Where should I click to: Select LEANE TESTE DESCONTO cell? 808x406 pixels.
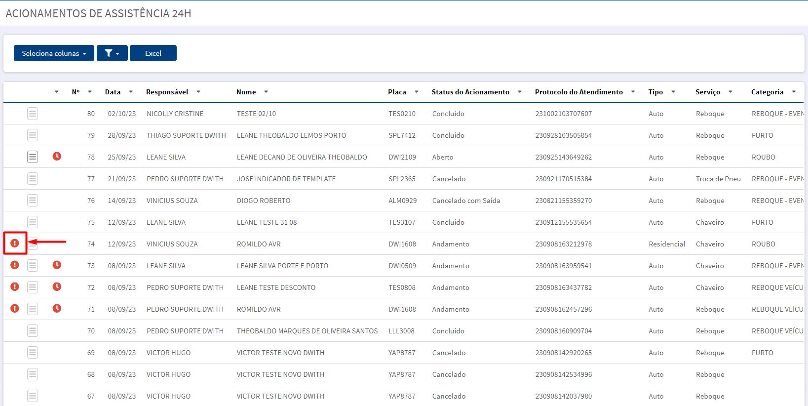tap(276, 287)
